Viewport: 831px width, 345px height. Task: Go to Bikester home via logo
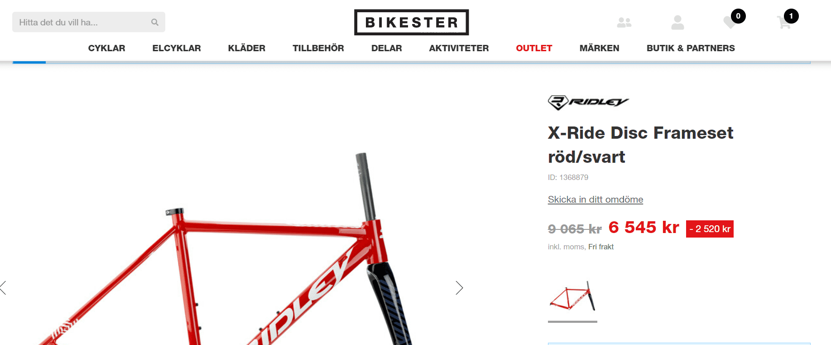pyautogui.click(x=411, y=22)
